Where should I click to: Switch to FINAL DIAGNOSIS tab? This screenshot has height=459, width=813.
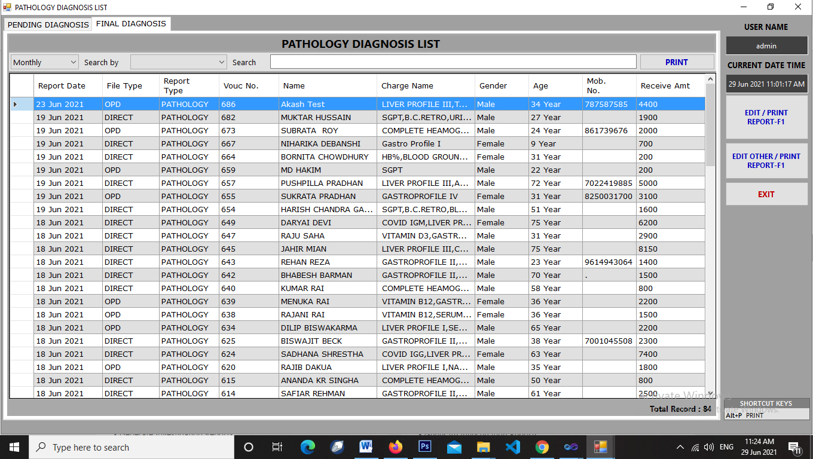point(131,24)
